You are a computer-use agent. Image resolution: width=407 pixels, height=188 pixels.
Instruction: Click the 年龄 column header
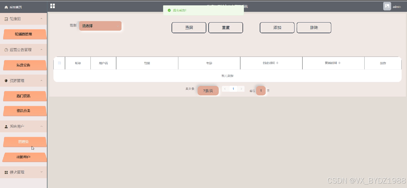(209, 63)
